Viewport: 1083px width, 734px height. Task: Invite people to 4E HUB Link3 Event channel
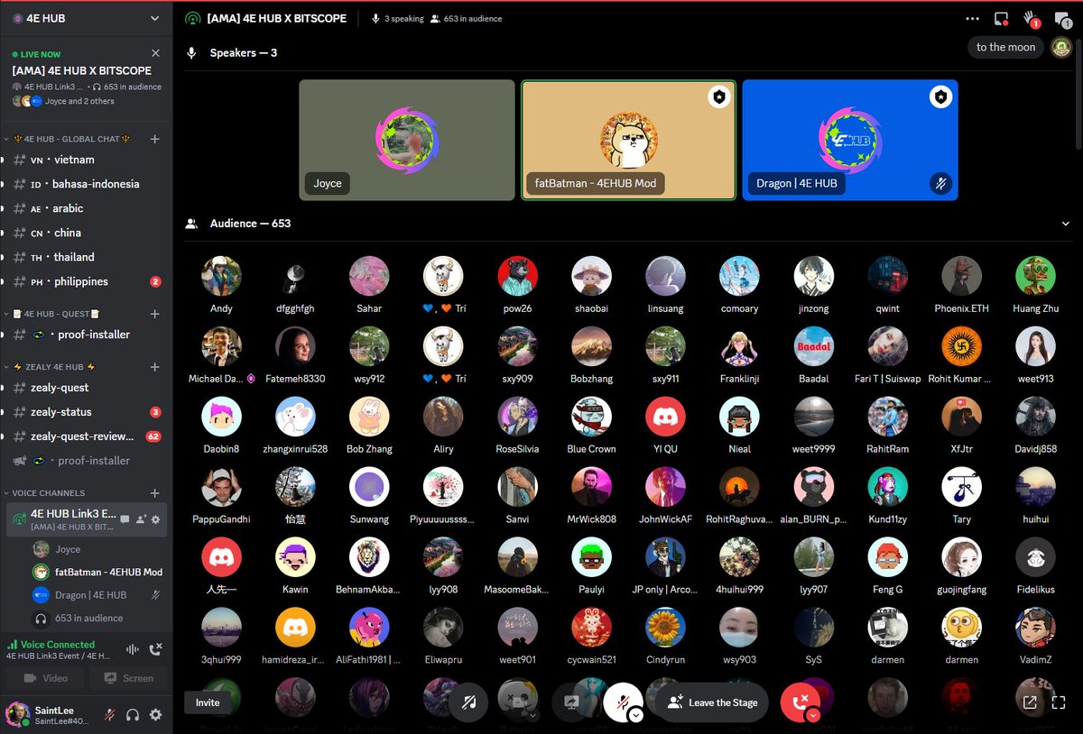[141, 519]
